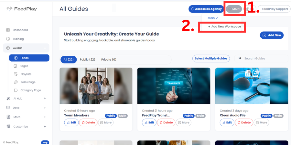
Task: Click the Clean Audio File title
Action: pyautogui.click(x=233, y=115)
